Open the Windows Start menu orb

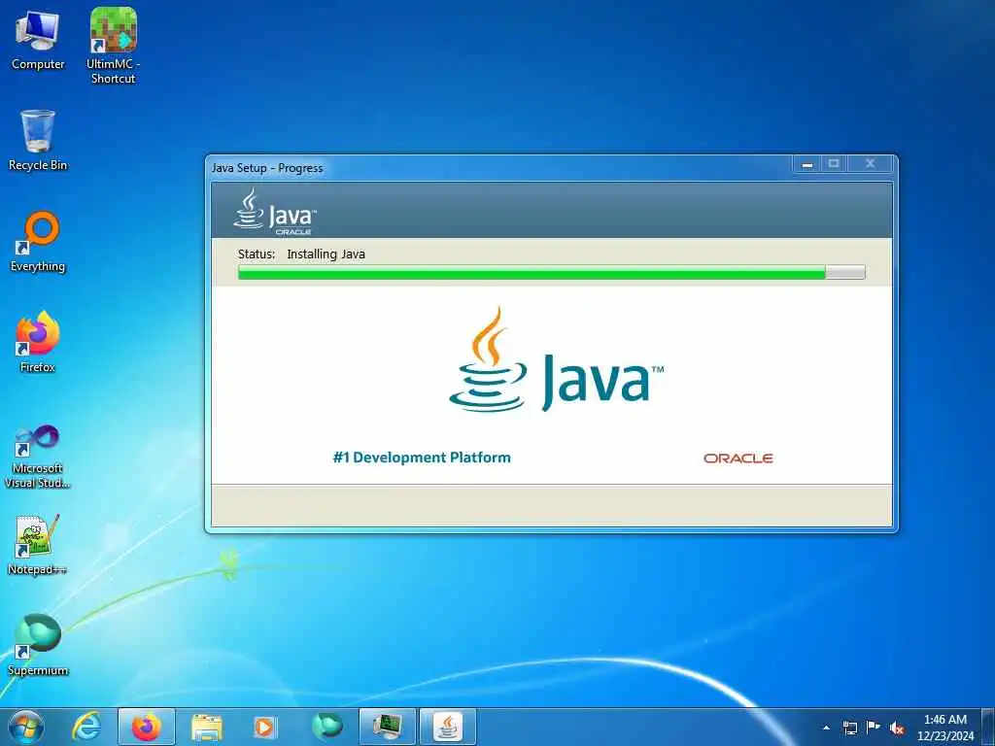26,727
